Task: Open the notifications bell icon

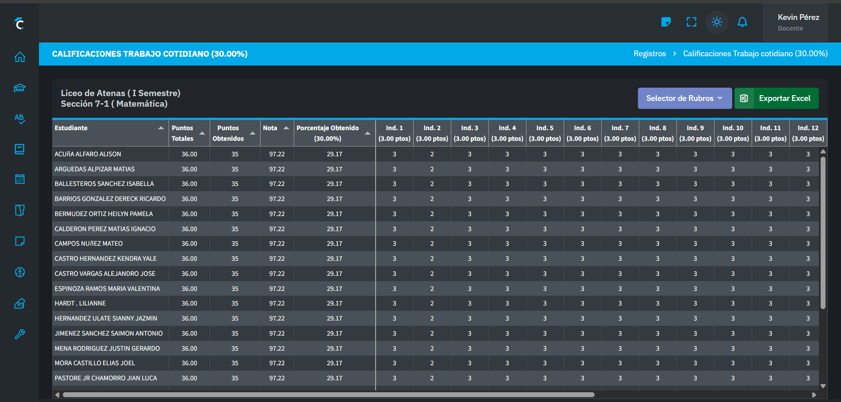Action: point(742,22)
